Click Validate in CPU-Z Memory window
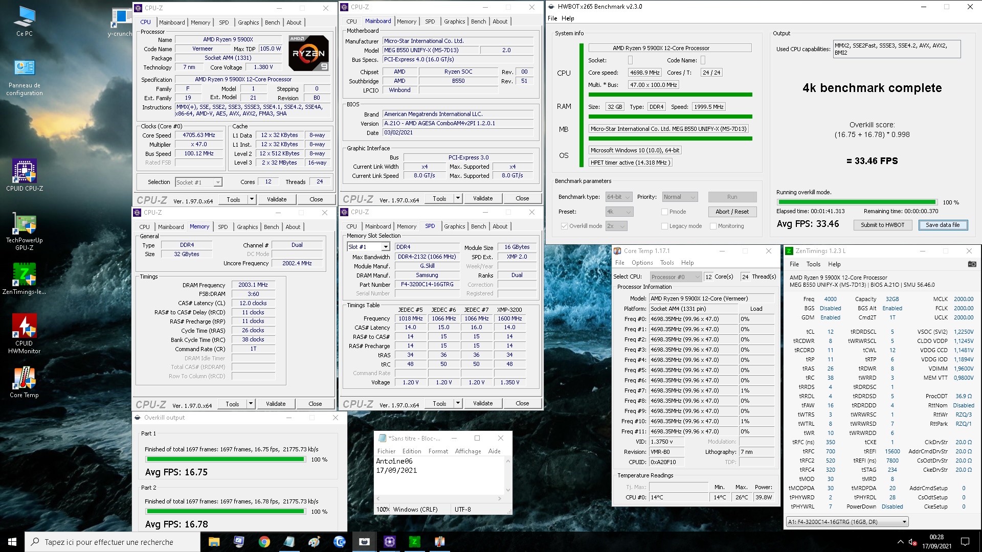Screen dimensions: 982x552 [276, 404]
